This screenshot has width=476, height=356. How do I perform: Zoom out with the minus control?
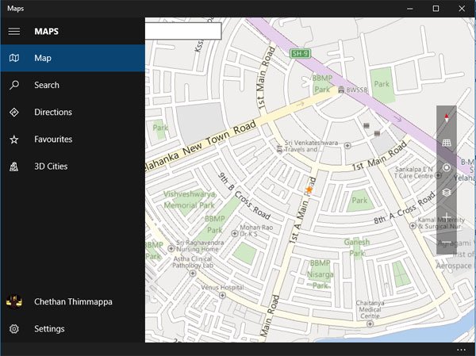click(447, 241)
